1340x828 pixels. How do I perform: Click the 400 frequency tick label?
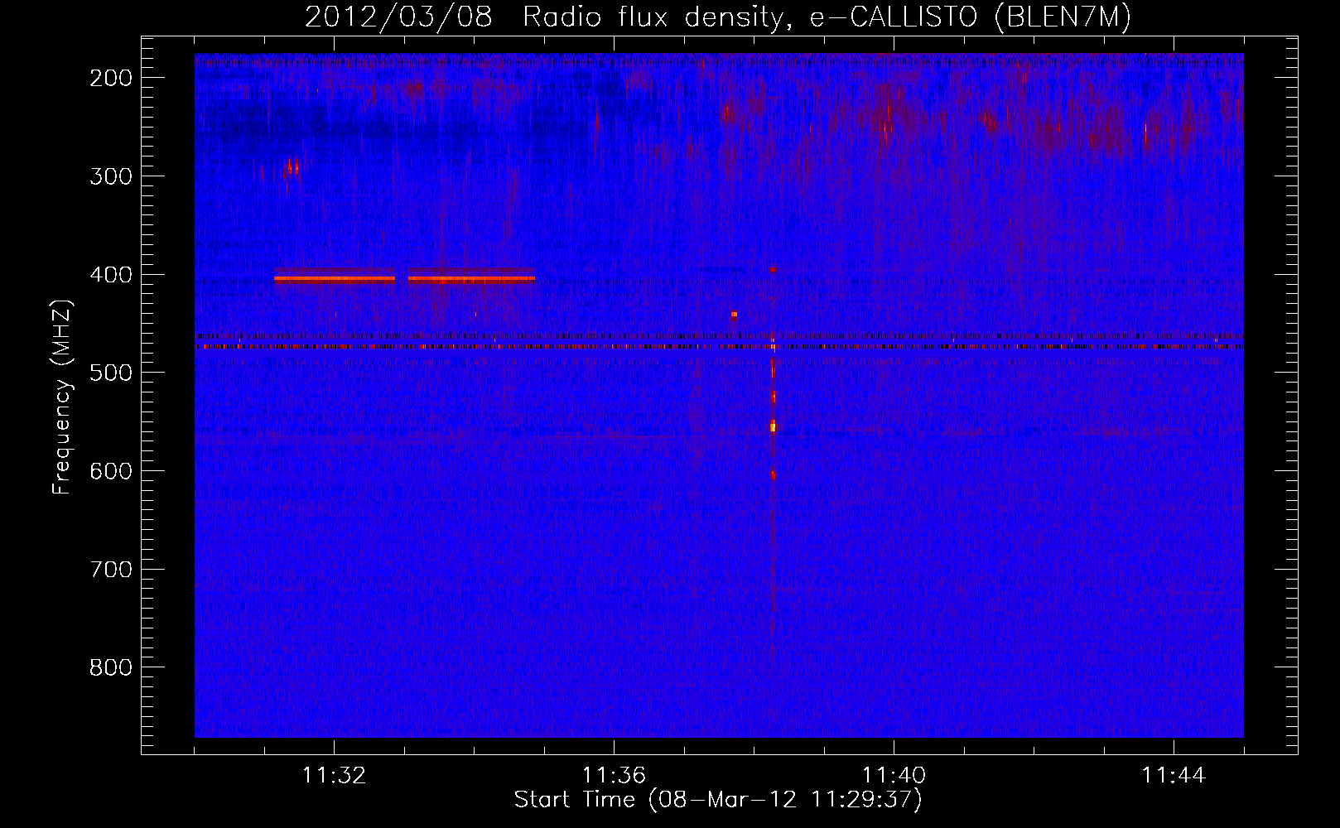[x=111, y=275]
